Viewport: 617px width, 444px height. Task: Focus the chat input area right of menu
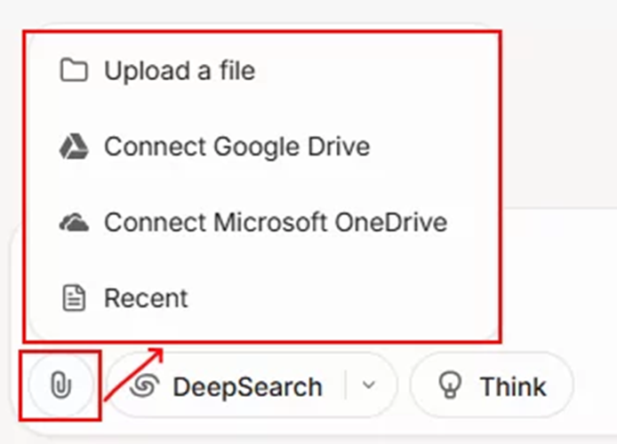(558, 275)
